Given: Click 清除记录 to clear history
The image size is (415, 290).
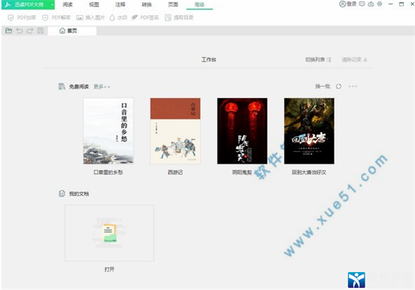Looking at the screenshot, I should coord(354,59).
